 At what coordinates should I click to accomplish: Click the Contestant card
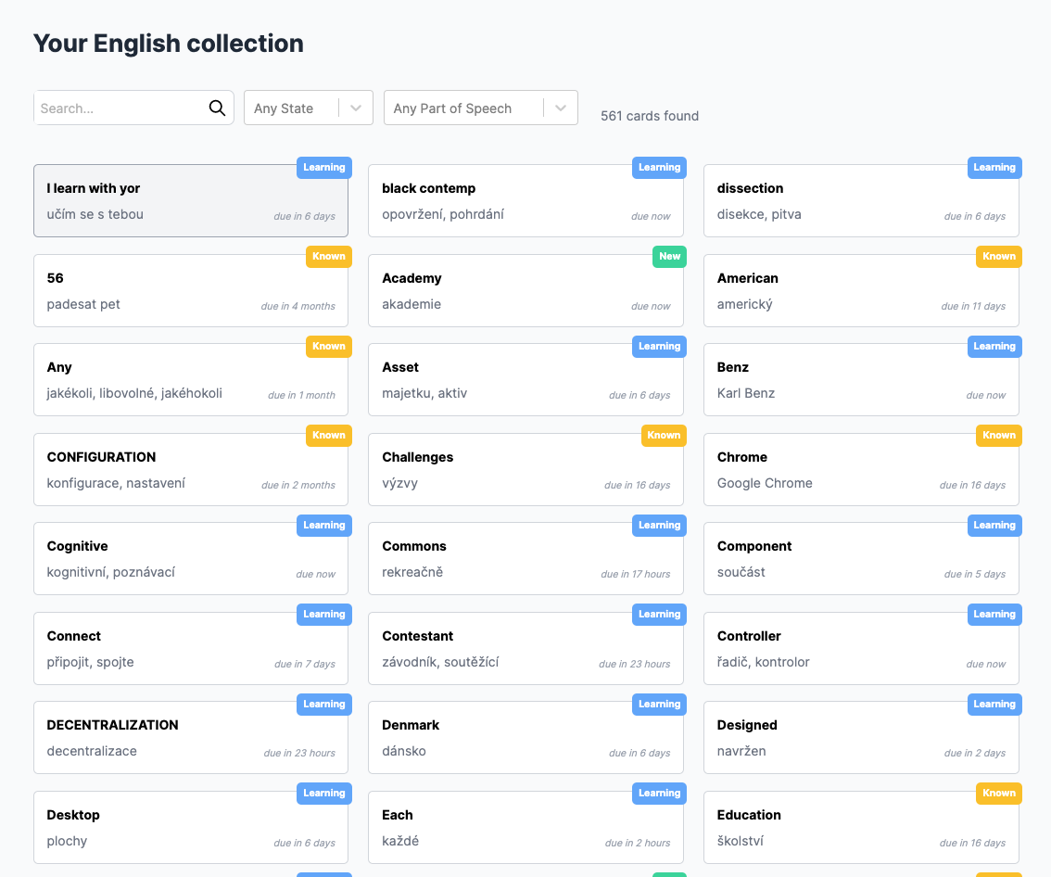point(525,649)
